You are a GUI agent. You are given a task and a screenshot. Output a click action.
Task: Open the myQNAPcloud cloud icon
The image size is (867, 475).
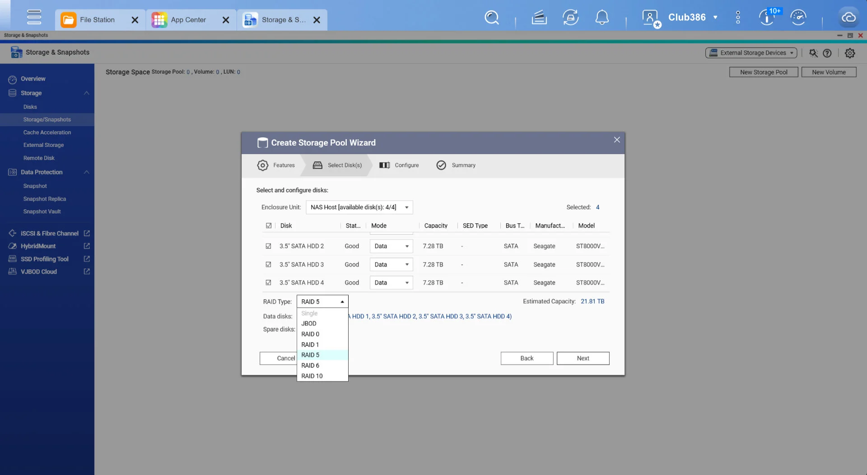[848, 18]
